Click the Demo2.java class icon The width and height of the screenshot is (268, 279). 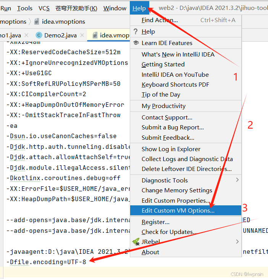coord(39,35)
